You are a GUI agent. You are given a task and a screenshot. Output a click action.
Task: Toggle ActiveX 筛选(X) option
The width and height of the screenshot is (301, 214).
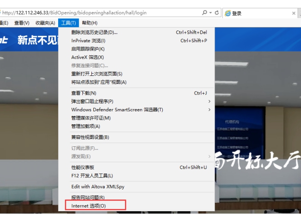87,57
